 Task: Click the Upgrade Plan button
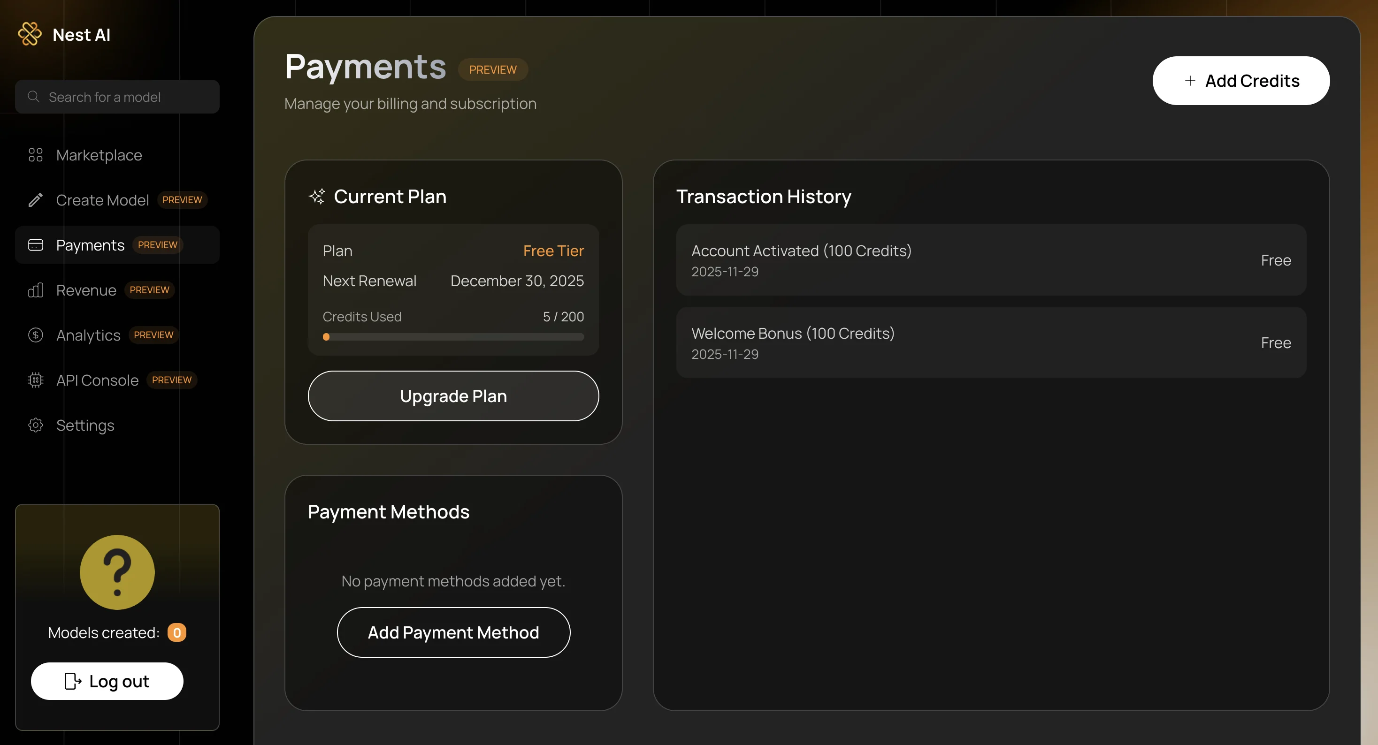pyautogui.click(x=453, y=396)
